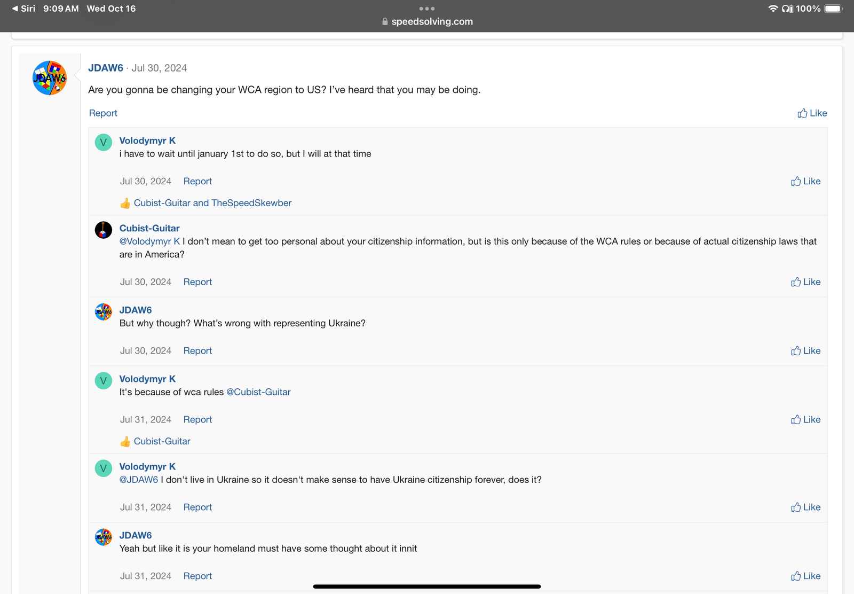Open Cubist-Guitar likes list under 'wca rules'
854x594 pixels.
click(162, 441)
